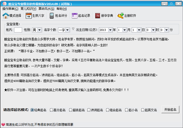The width and height of the screenshot is (183, 128).
Task: Open the birth day dropdown
Action: coord(139,30)
